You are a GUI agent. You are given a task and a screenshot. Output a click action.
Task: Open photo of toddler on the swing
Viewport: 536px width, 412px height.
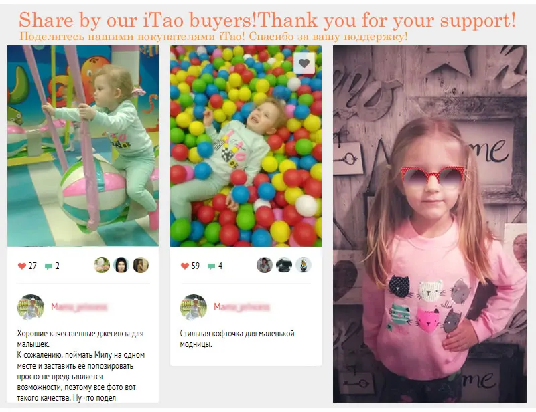(x=83, y=146)
